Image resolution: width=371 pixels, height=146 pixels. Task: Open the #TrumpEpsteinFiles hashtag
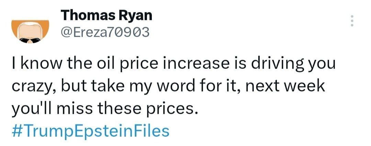[x=91, y=131]
